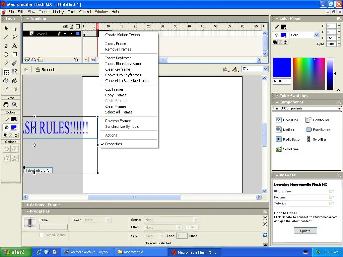Click the Edit Scene icon
Screen dimensions: 343x257
(225, 70)
